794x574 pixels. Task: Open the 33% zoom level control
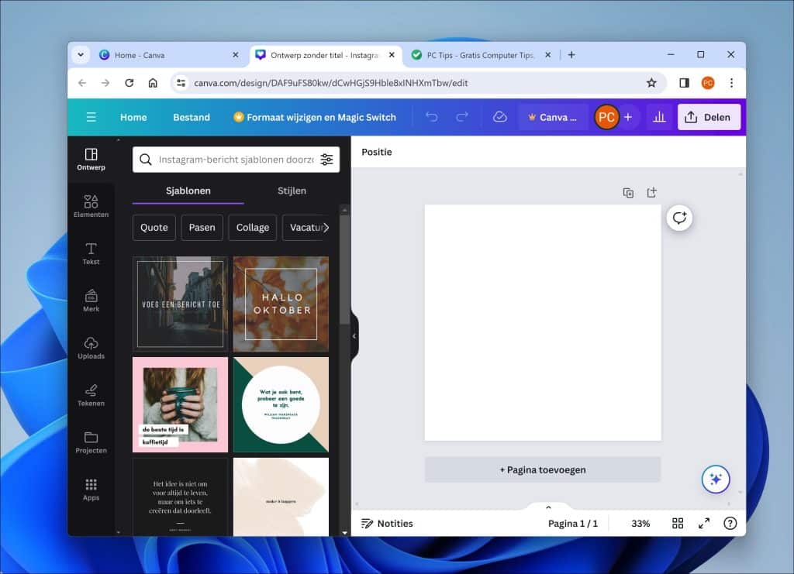(x=640, y=524)
